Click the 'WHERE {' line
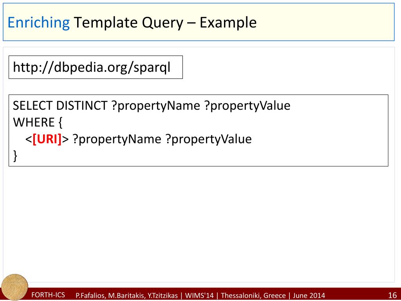 click(x=38, y=122)
